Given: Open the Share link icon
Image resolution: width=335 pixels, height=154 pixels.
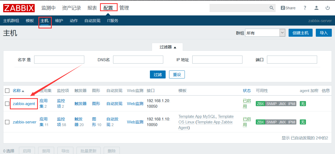Looking at the screenshot, I should [288, 8].
